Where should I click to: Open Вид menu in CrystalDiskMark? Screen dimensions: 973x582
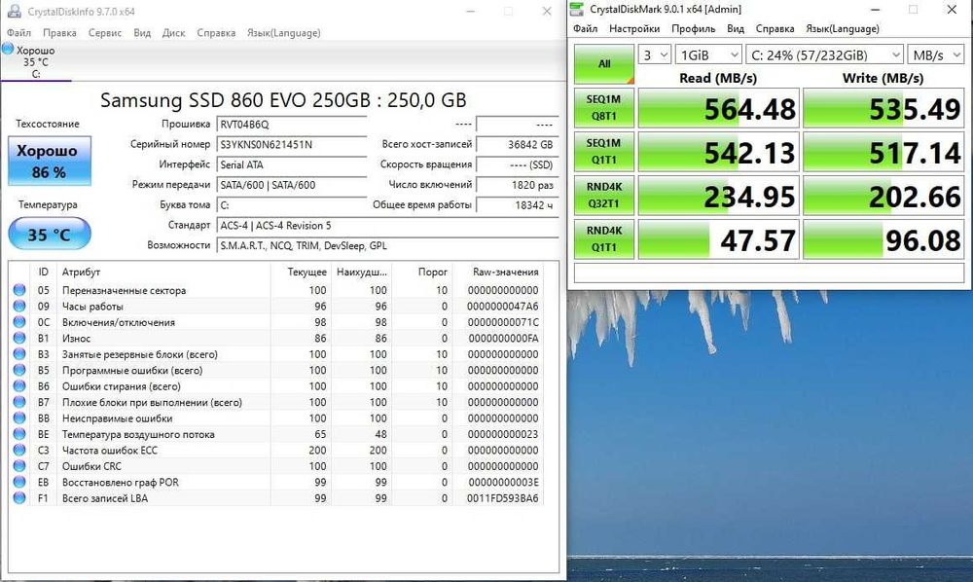[736, 28]
